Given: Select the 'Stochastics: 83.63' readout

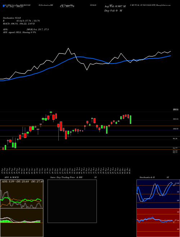Looking at the screenshot, I should (12, 18).
